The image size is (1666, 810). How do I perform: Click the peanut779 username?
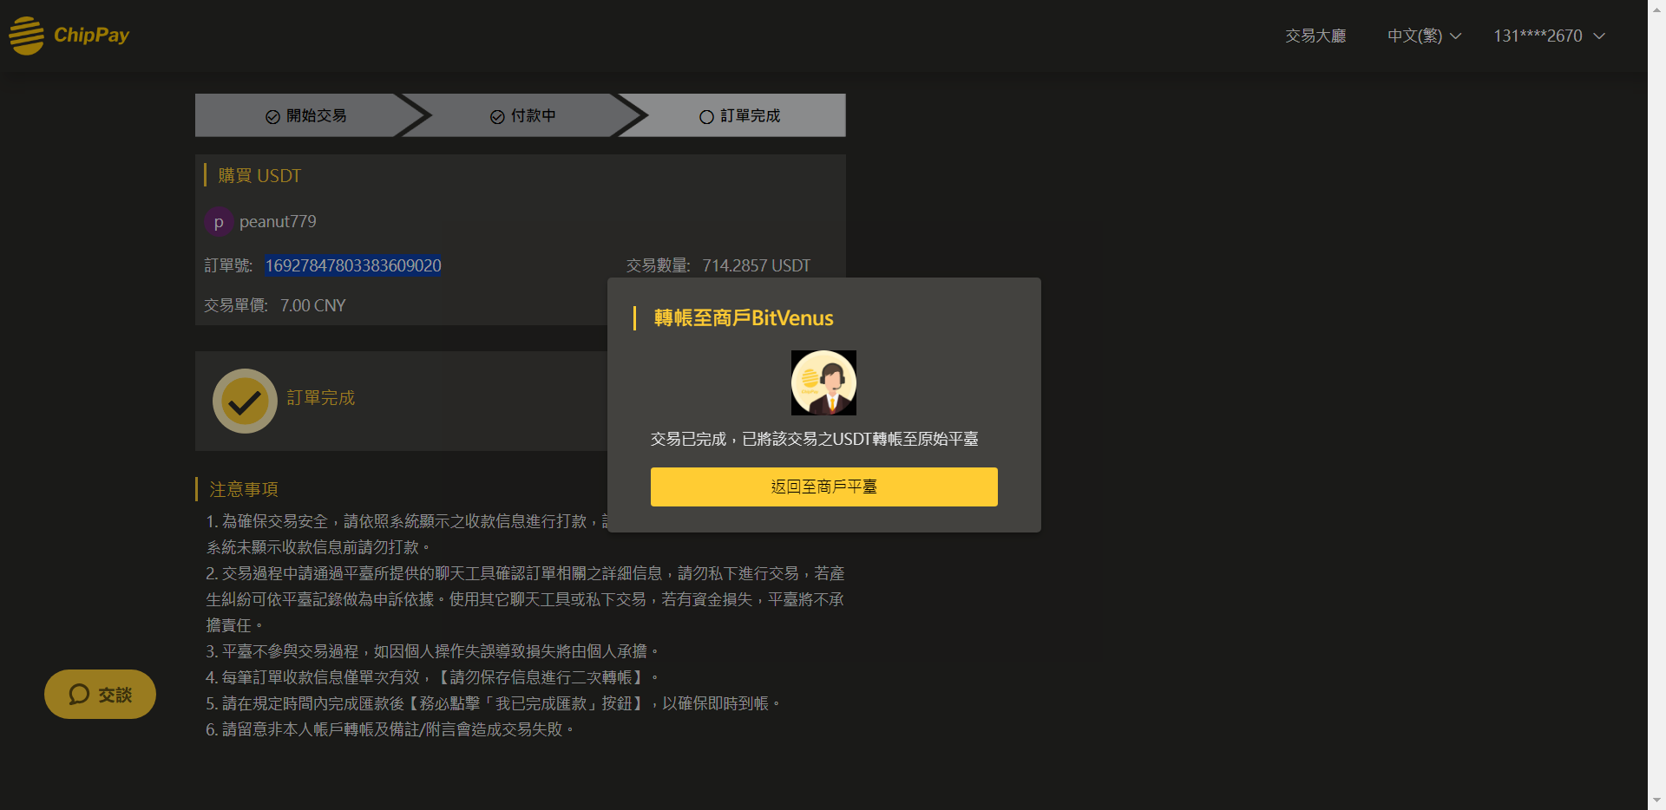pyautogui.click(x=278, y=222)
